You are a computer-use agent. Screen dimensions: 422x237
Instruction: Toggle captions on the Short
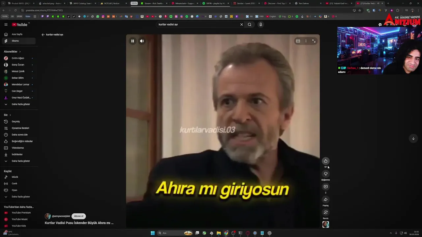298,41
